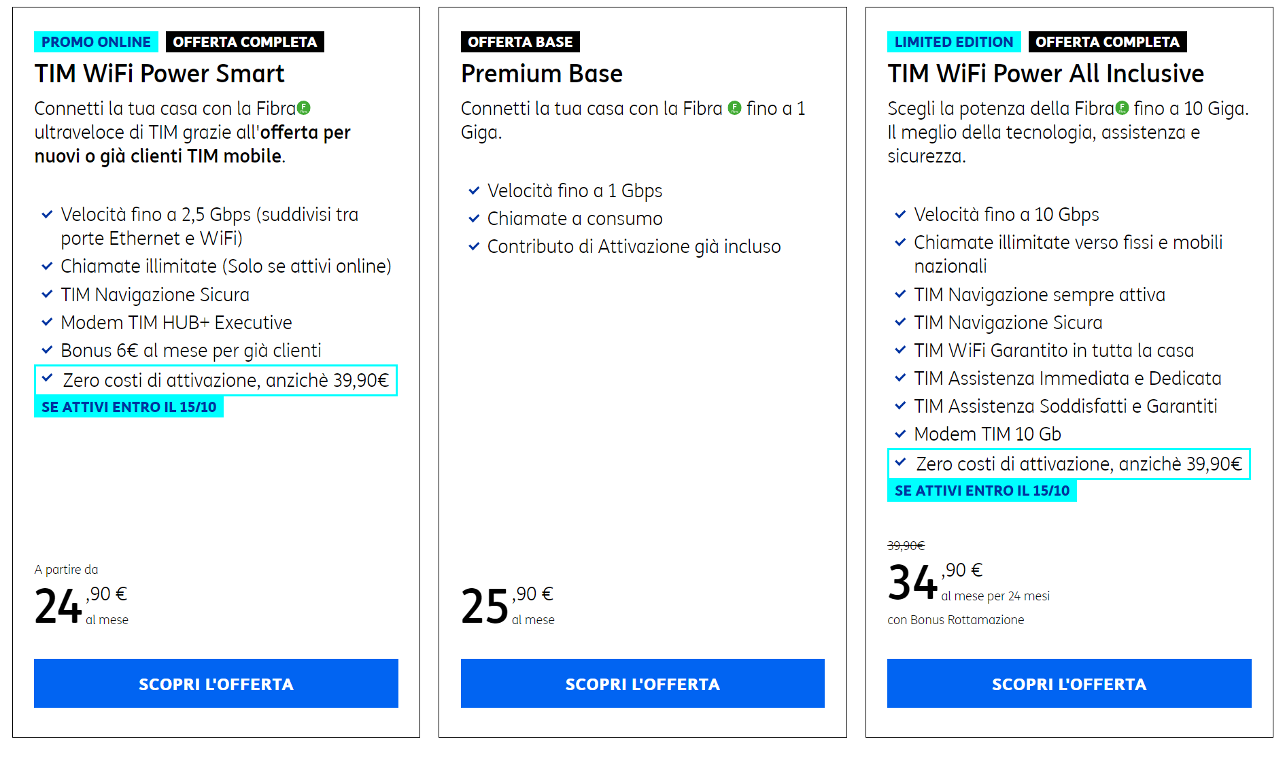Viewport: 1285px width, 771px height.
Task: Click the green Fibra icon in Power All Inclusive
Action: [x=1123, y=108]
